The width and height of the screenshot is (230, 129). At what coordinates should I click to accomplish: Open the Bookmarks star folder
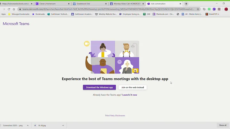coord(38,14)
